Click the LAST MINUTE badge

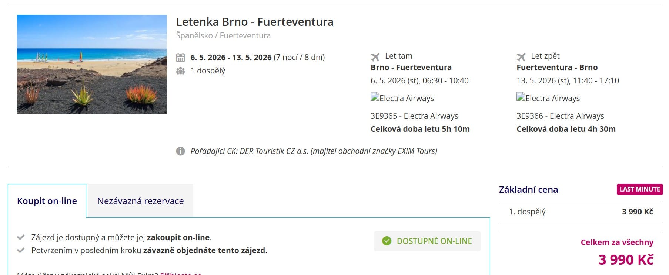pyautogui.click(x=639, y=189)
